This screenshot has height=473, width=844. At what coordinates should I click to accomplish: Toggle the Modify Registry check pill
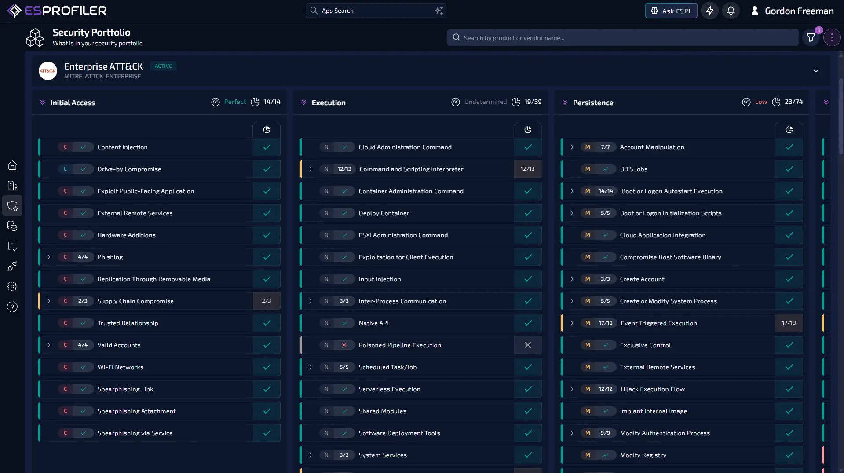coord(606,455)
